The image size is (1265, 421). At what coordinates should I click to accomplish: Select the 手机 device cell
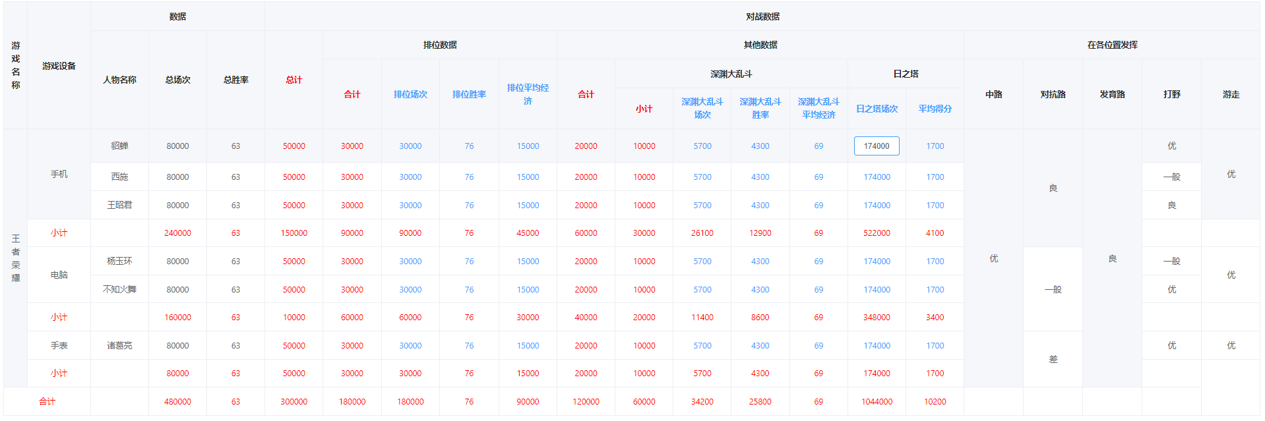(59, 174)
